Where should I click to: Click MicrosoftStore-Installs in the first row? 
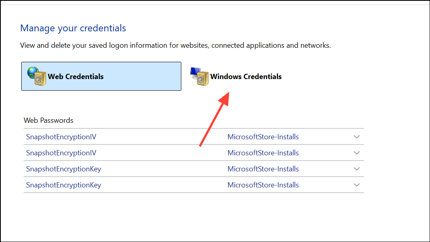tap(263, 137)
